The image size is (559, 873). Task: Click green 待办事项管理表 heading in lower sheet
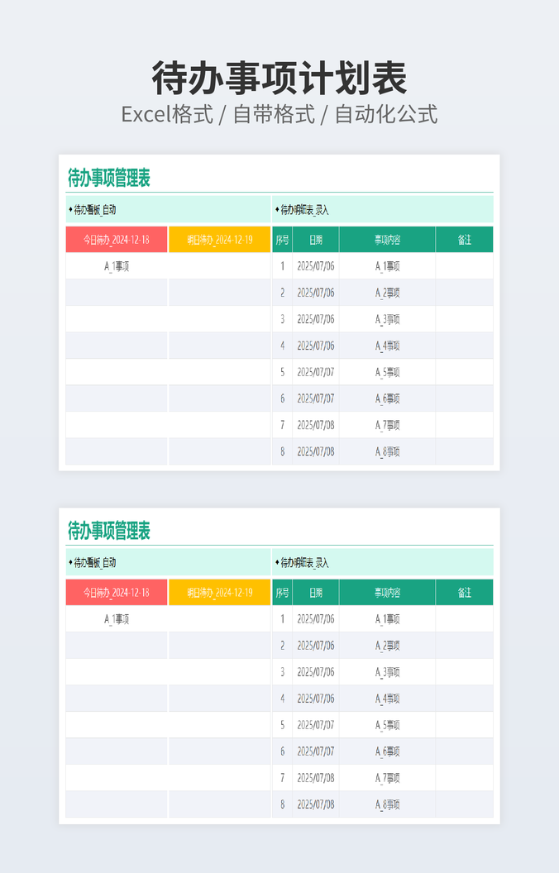108,531
